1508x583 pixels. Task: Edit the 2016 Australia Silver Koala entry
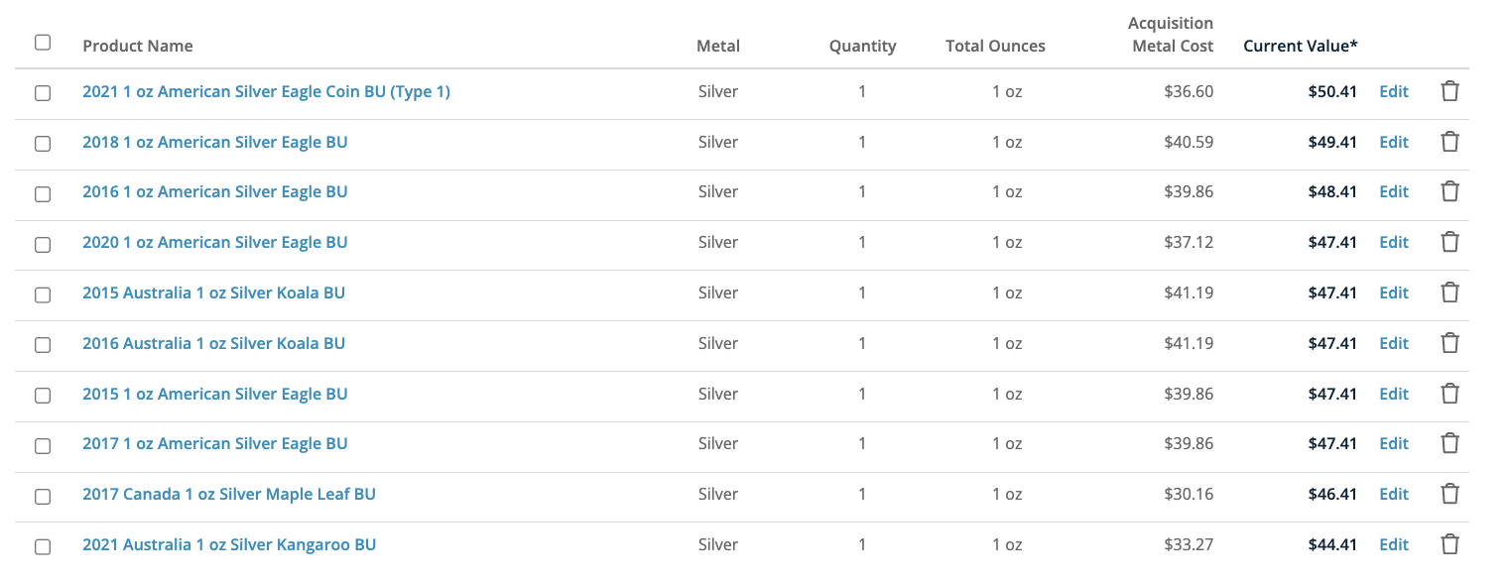1394,343
